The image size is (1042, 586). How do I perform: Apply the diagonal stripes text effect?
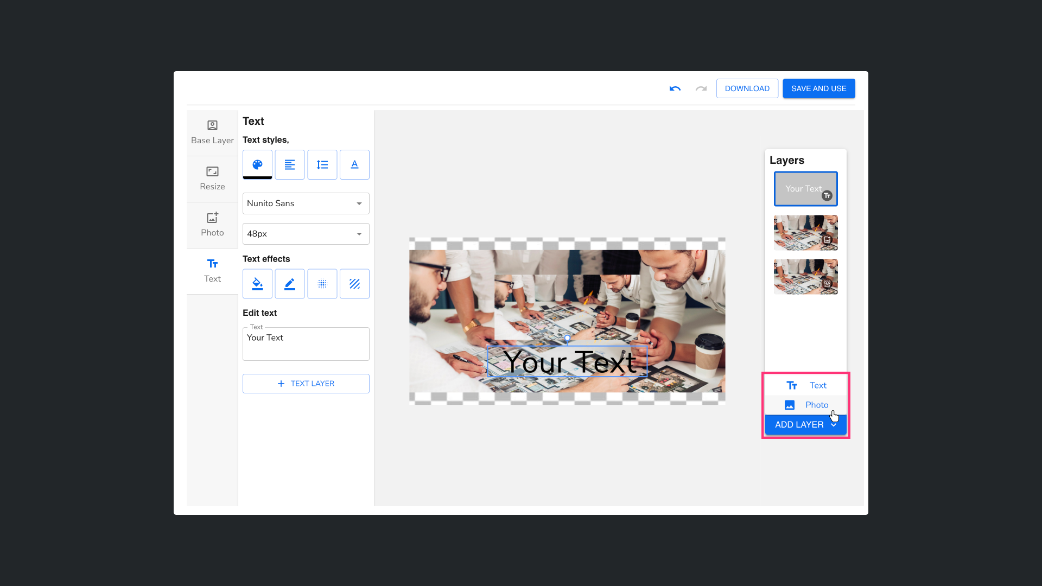(x=354, y=284)
